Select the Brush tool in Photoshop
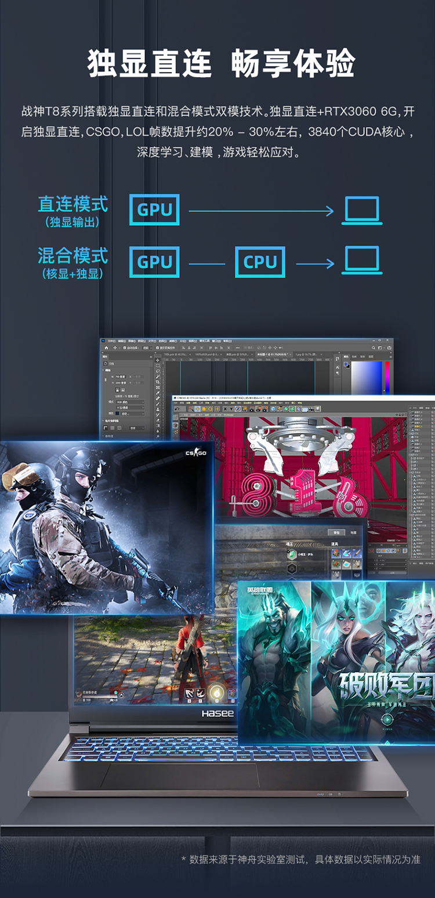Screen dimensions: 435x898 click(158, 403)
